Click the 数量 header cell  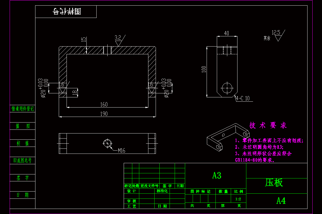[x=223, y=192]
